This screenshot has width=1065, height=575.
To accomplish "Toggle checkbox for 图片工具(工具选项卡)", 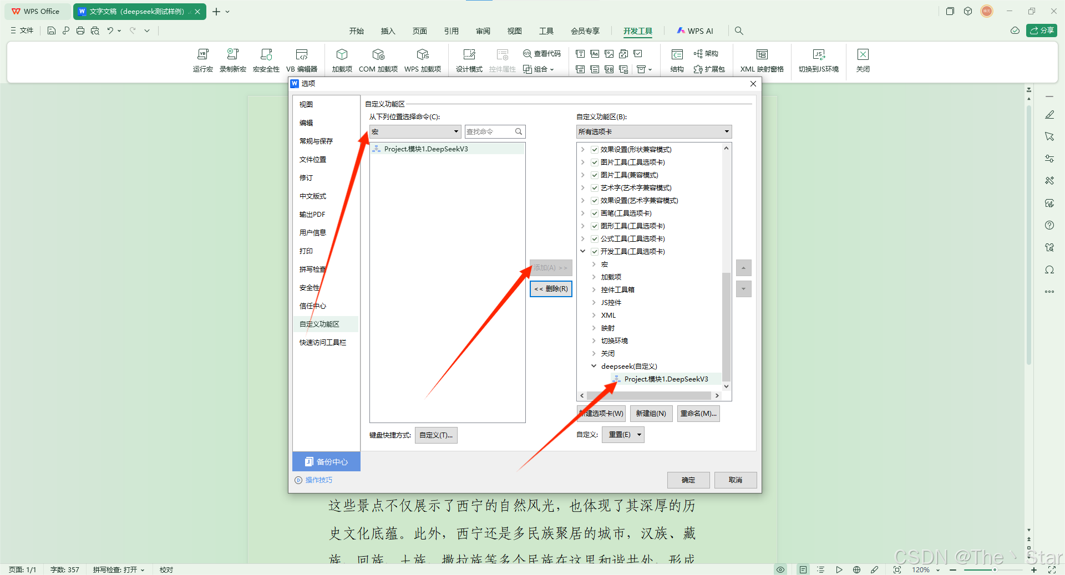I will [595, 162].
